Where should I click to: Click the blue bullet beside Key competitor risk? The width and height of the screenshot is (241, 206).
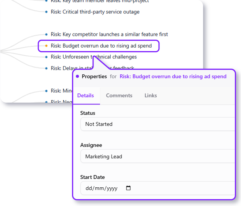(46, 34)
